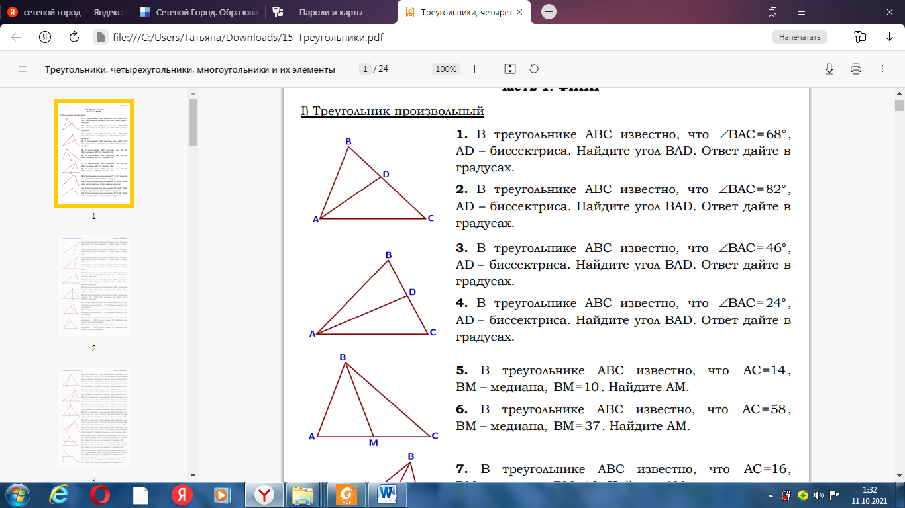The width and height of the screenshot is (905, 508).
Task: Click problem 2 text with ∠BAC=82°
Action: [x=623, y=206]
